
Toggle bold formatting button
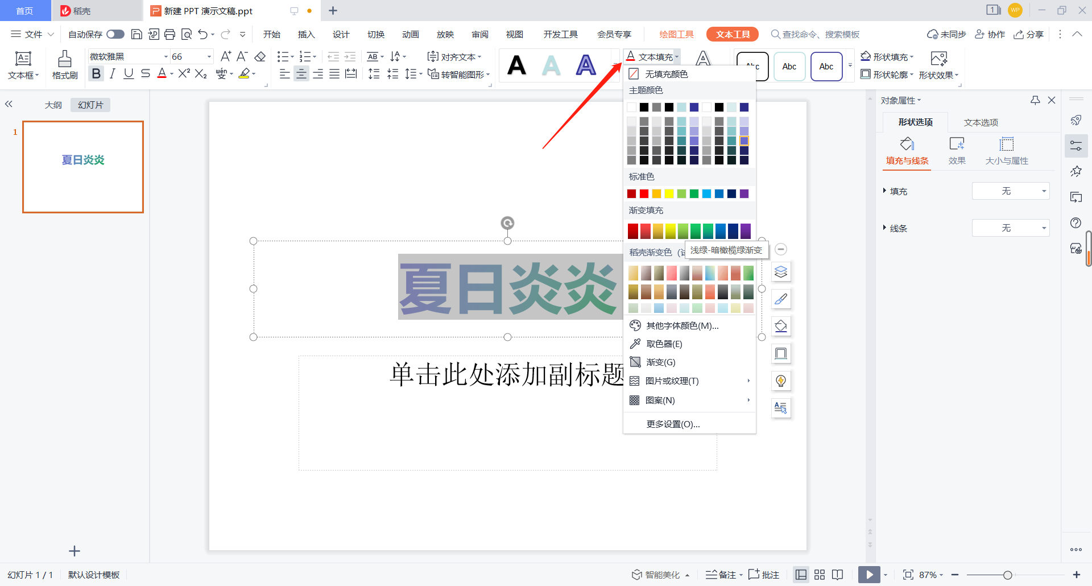coord(96,73)
